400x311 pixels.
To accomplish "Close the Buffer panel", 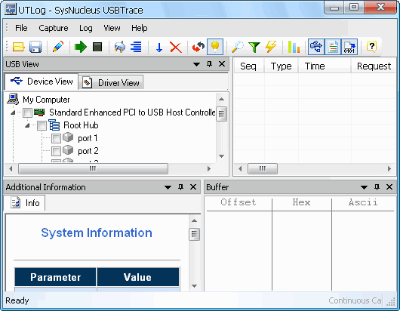I will point(389,187).
